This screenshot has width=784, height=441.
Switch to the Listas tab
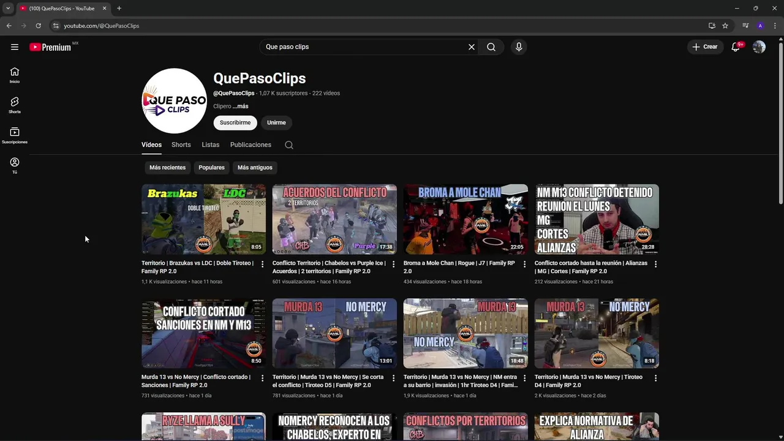coord(211,145)
